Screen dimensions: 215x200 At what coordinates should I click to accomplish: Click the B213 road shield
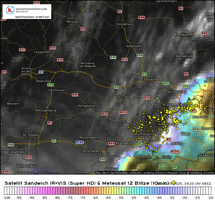point(123,112)
